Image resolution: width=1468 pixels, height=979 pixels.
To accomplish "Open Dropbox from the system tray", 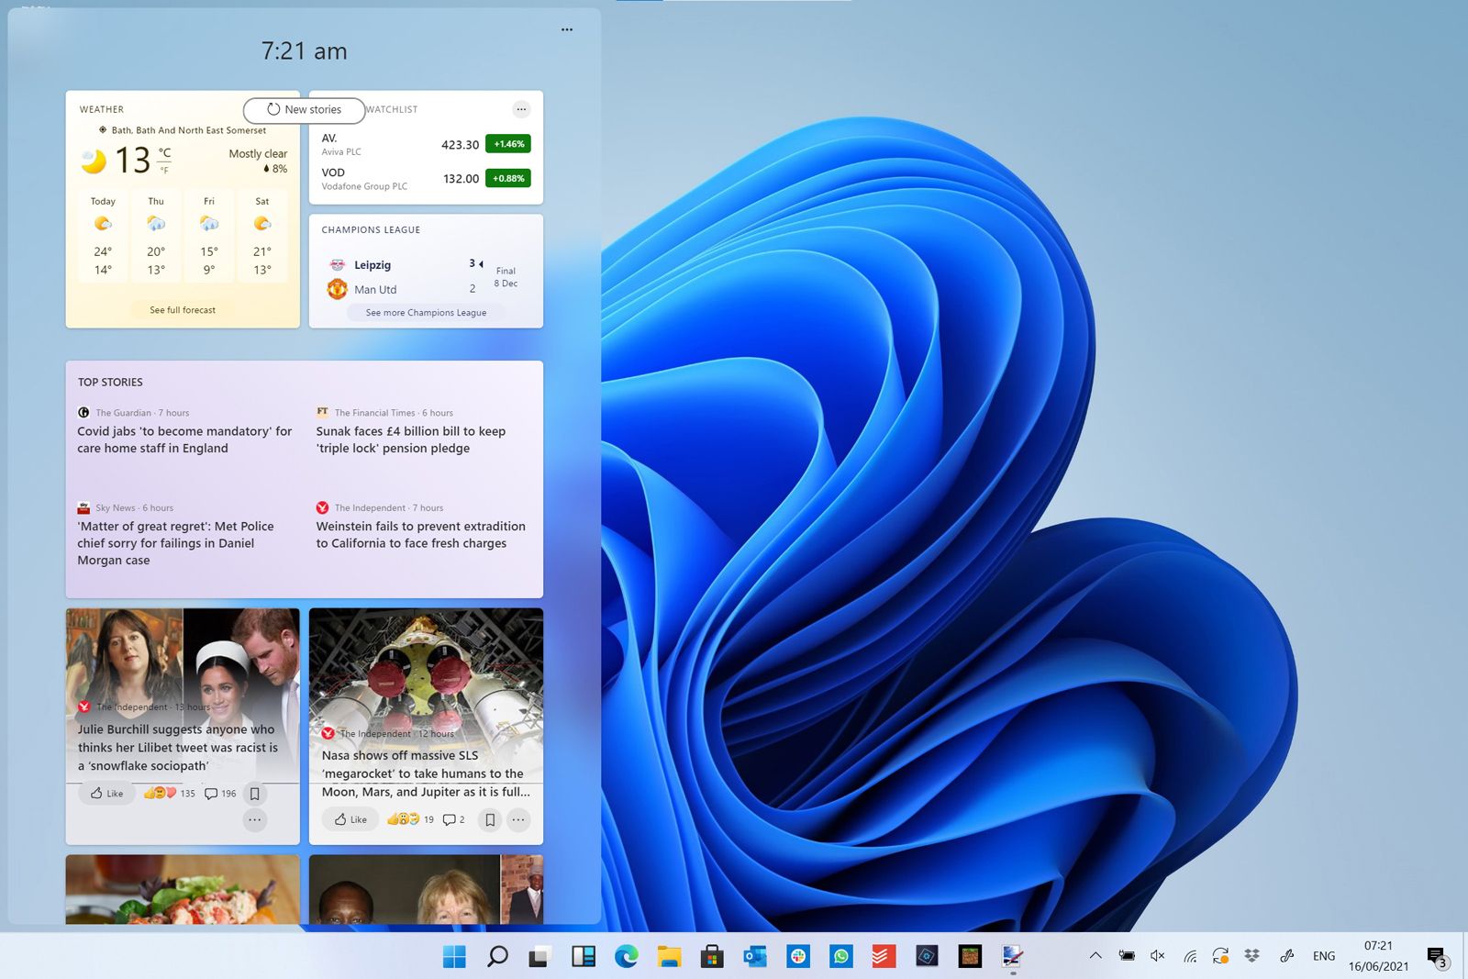I will tap(1251, 955).
